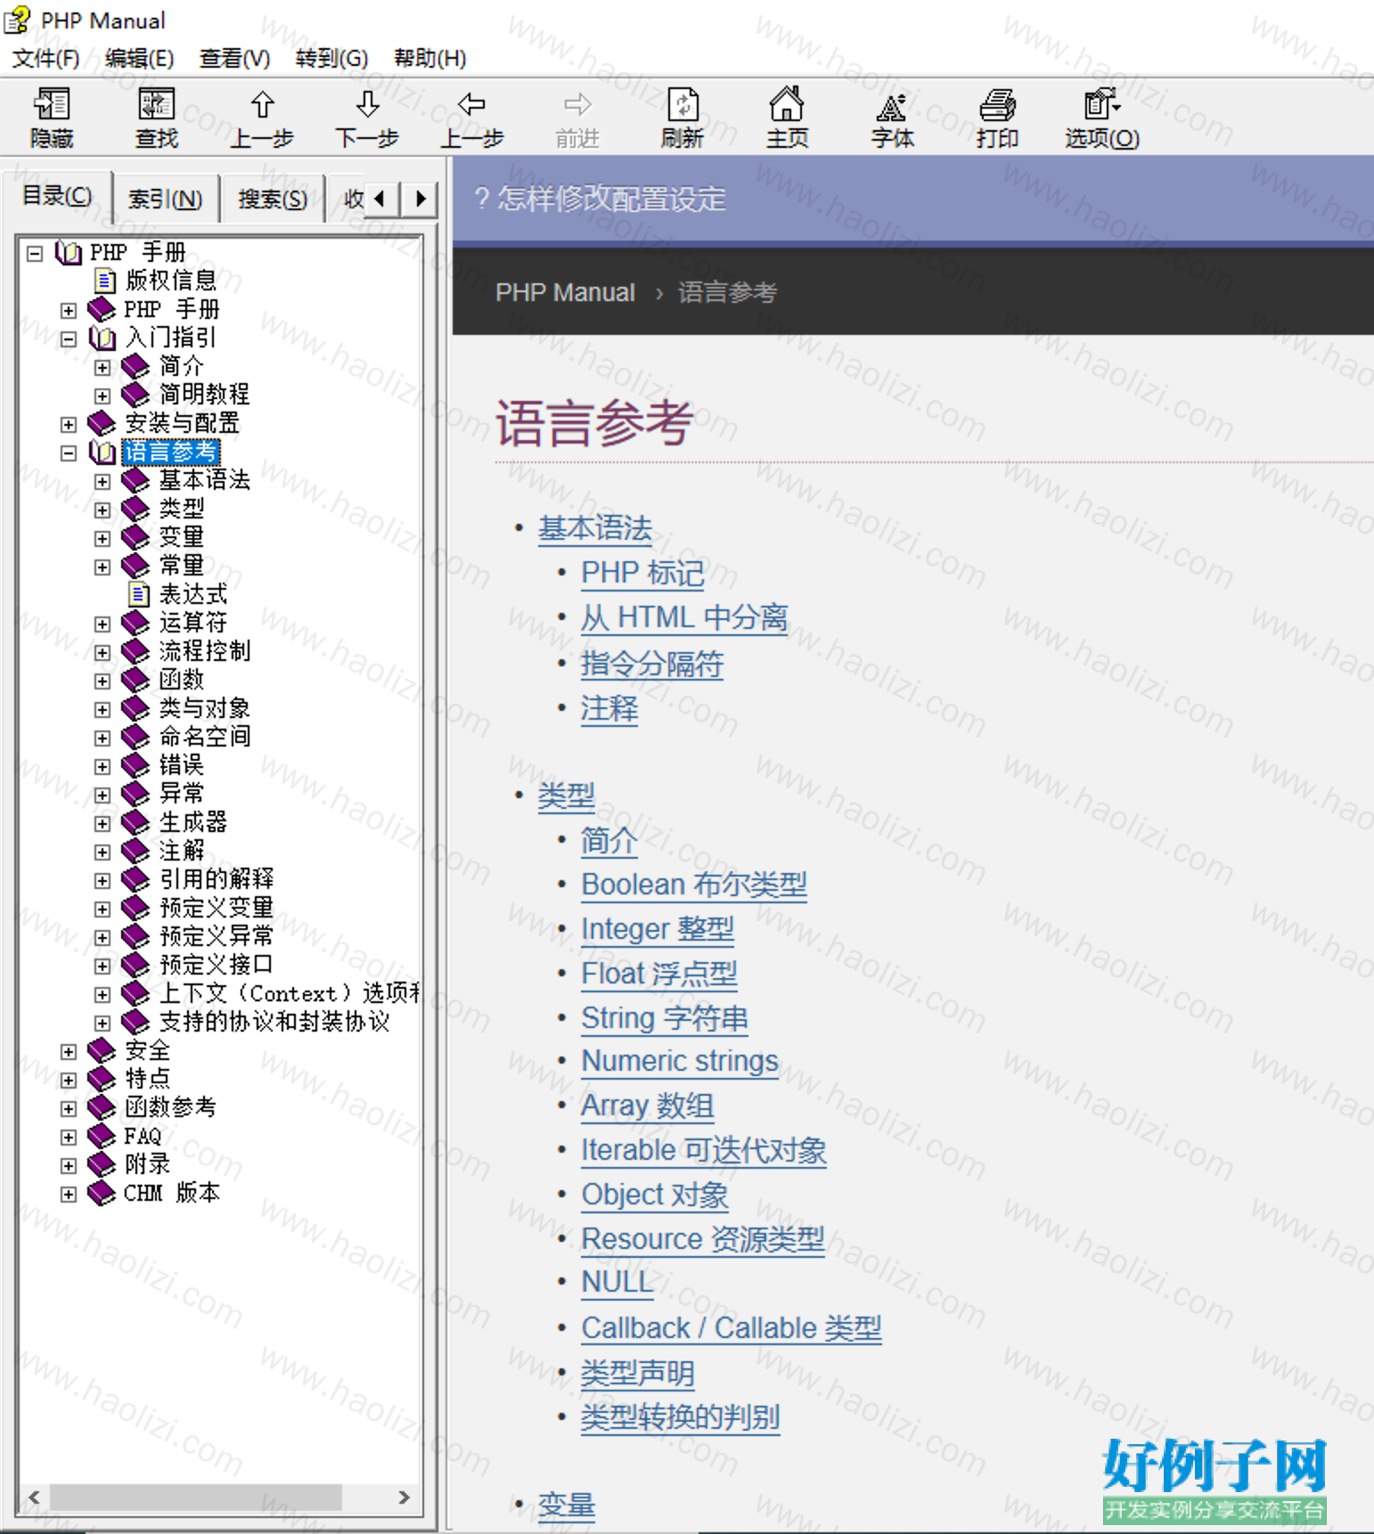The width and height of the screenshot is (1374, 1534).
Task: Click PHP Manual in the breadcrumb
Action: click(565, 292)
